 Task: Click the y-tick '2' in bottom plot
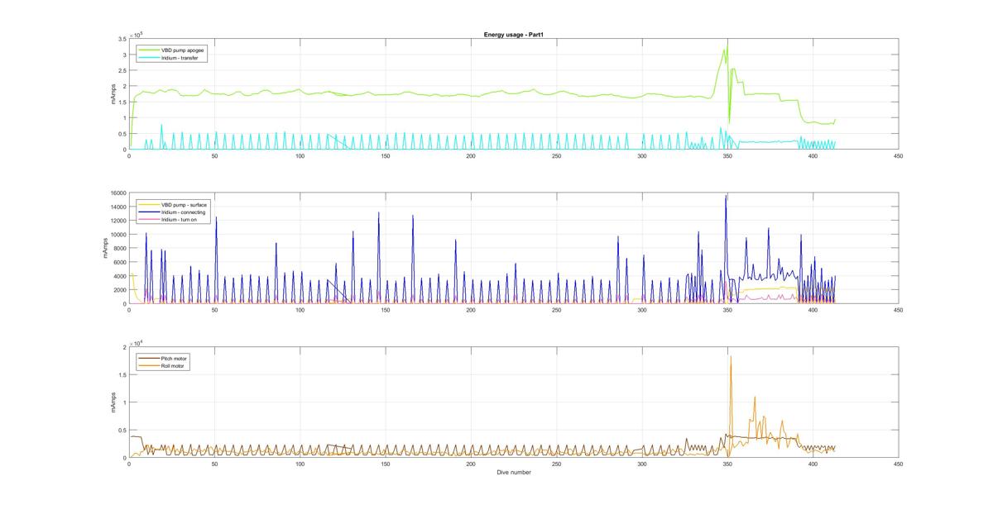(x=124, y=347)
